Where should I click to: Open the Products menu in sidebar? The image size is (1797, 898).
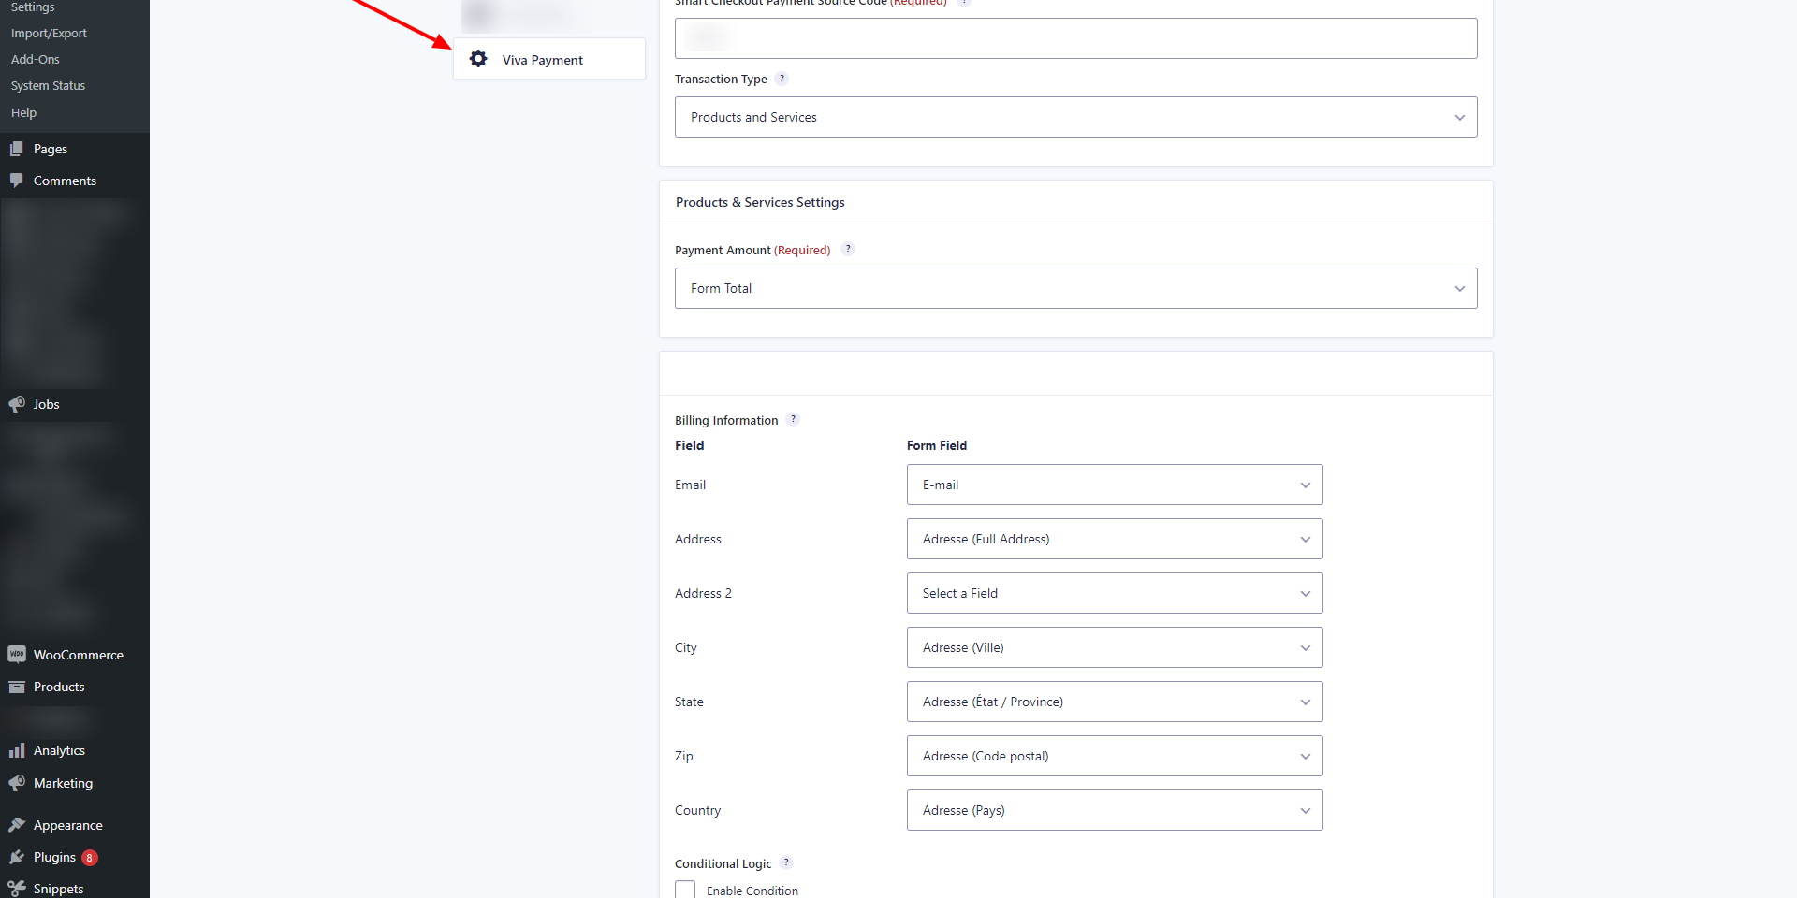coord(59,687)
